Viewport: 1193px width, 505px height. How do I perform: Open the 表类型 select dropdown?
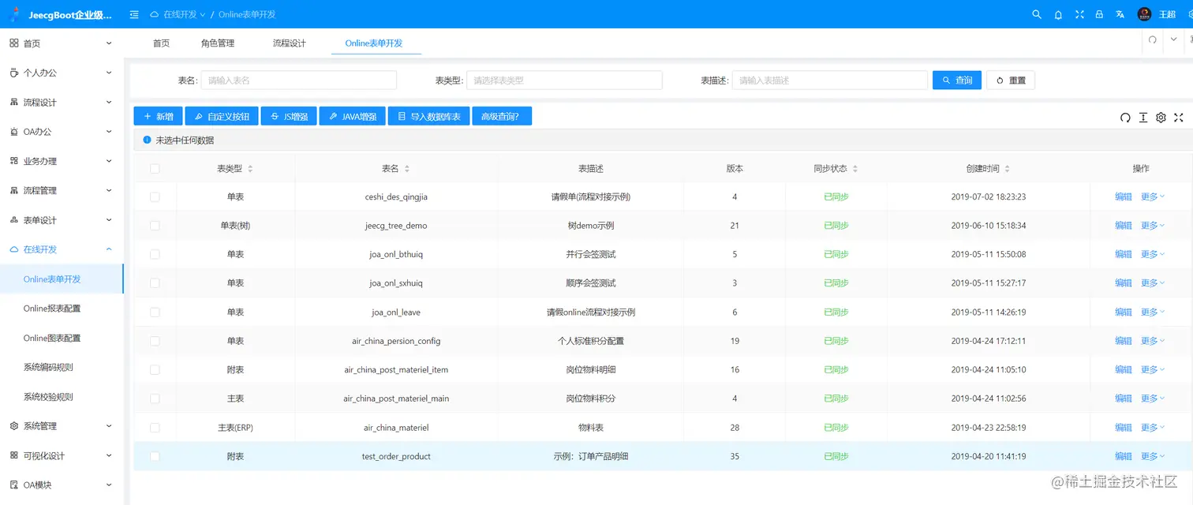[564, 80]
